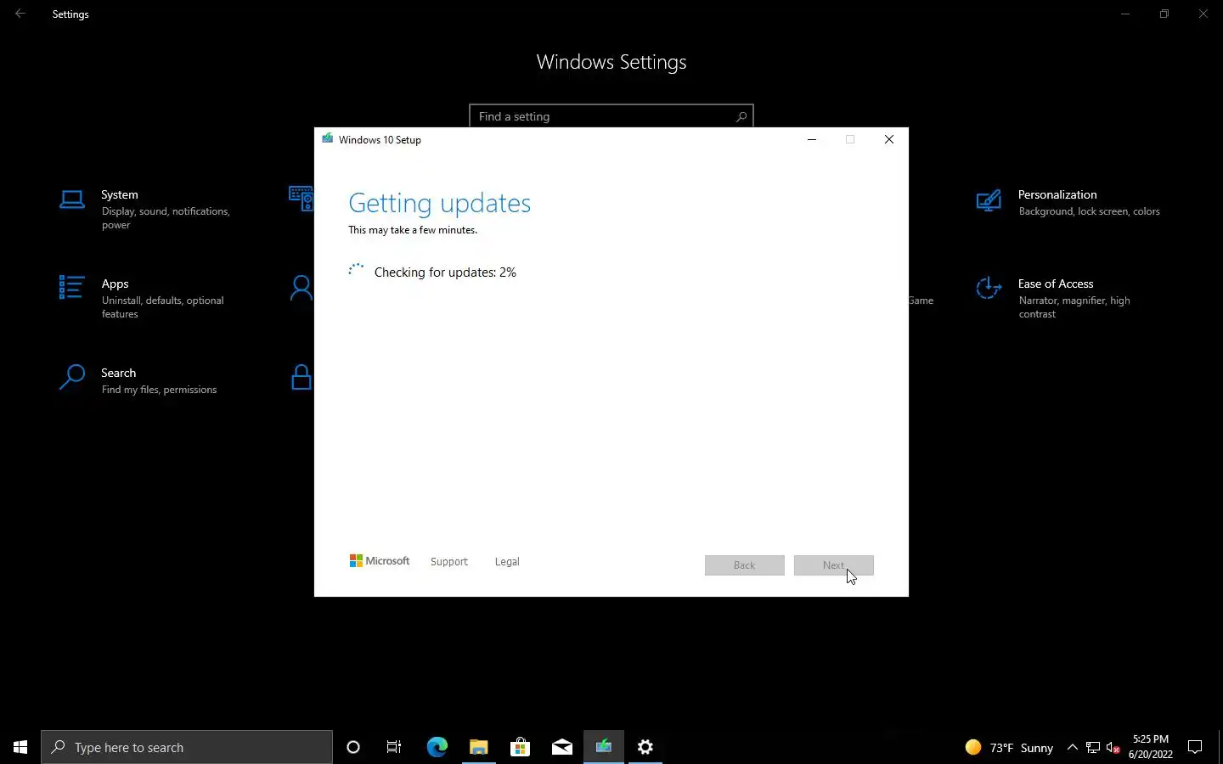Click the Next button in Setup
Image resolution: width=1223 pixels, height=764 pixels.
(x=833, y=565)
